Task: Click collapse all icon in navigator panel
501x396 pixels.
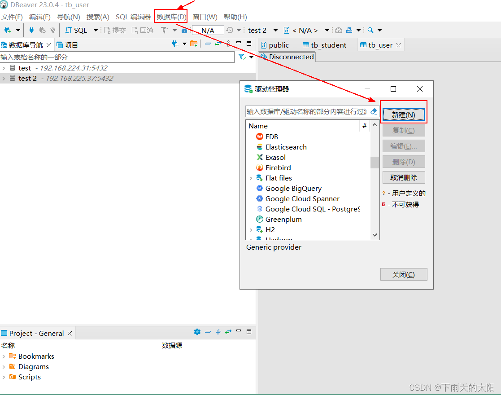Action: click(208, 44)
